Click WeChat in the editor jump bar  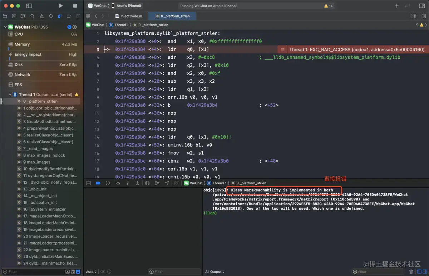click(x=95, y=25)
